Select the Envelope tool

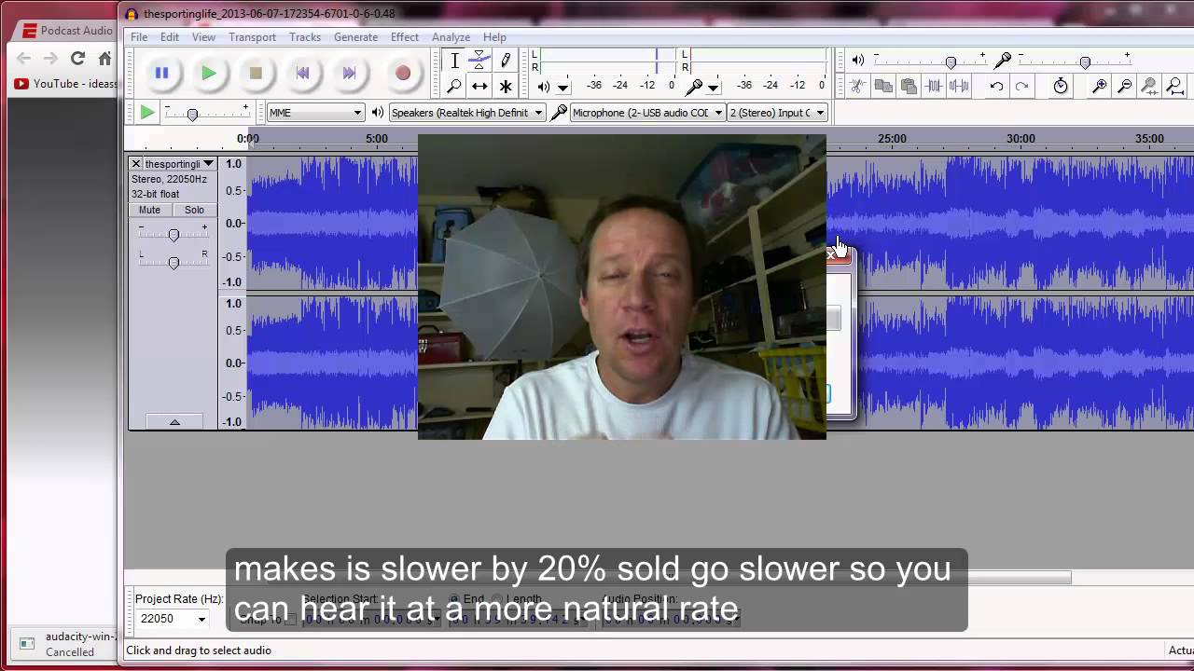point(479,61)
